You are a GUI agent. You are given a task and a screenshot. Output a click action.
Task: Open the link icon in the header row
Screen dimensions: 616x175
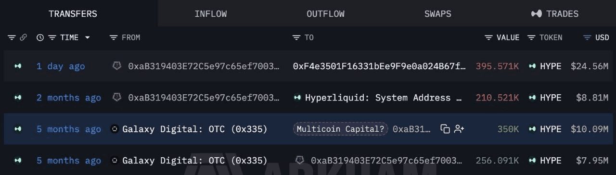(23, 37)
